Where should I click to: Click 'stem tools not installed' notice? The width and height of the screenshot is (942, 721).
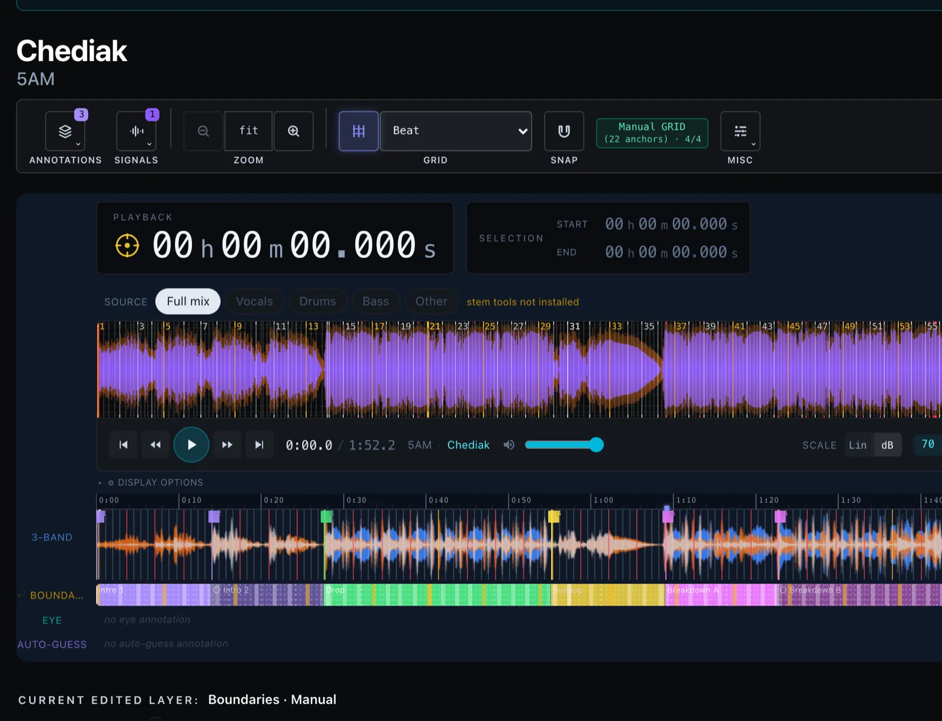[x=523, y=302]
